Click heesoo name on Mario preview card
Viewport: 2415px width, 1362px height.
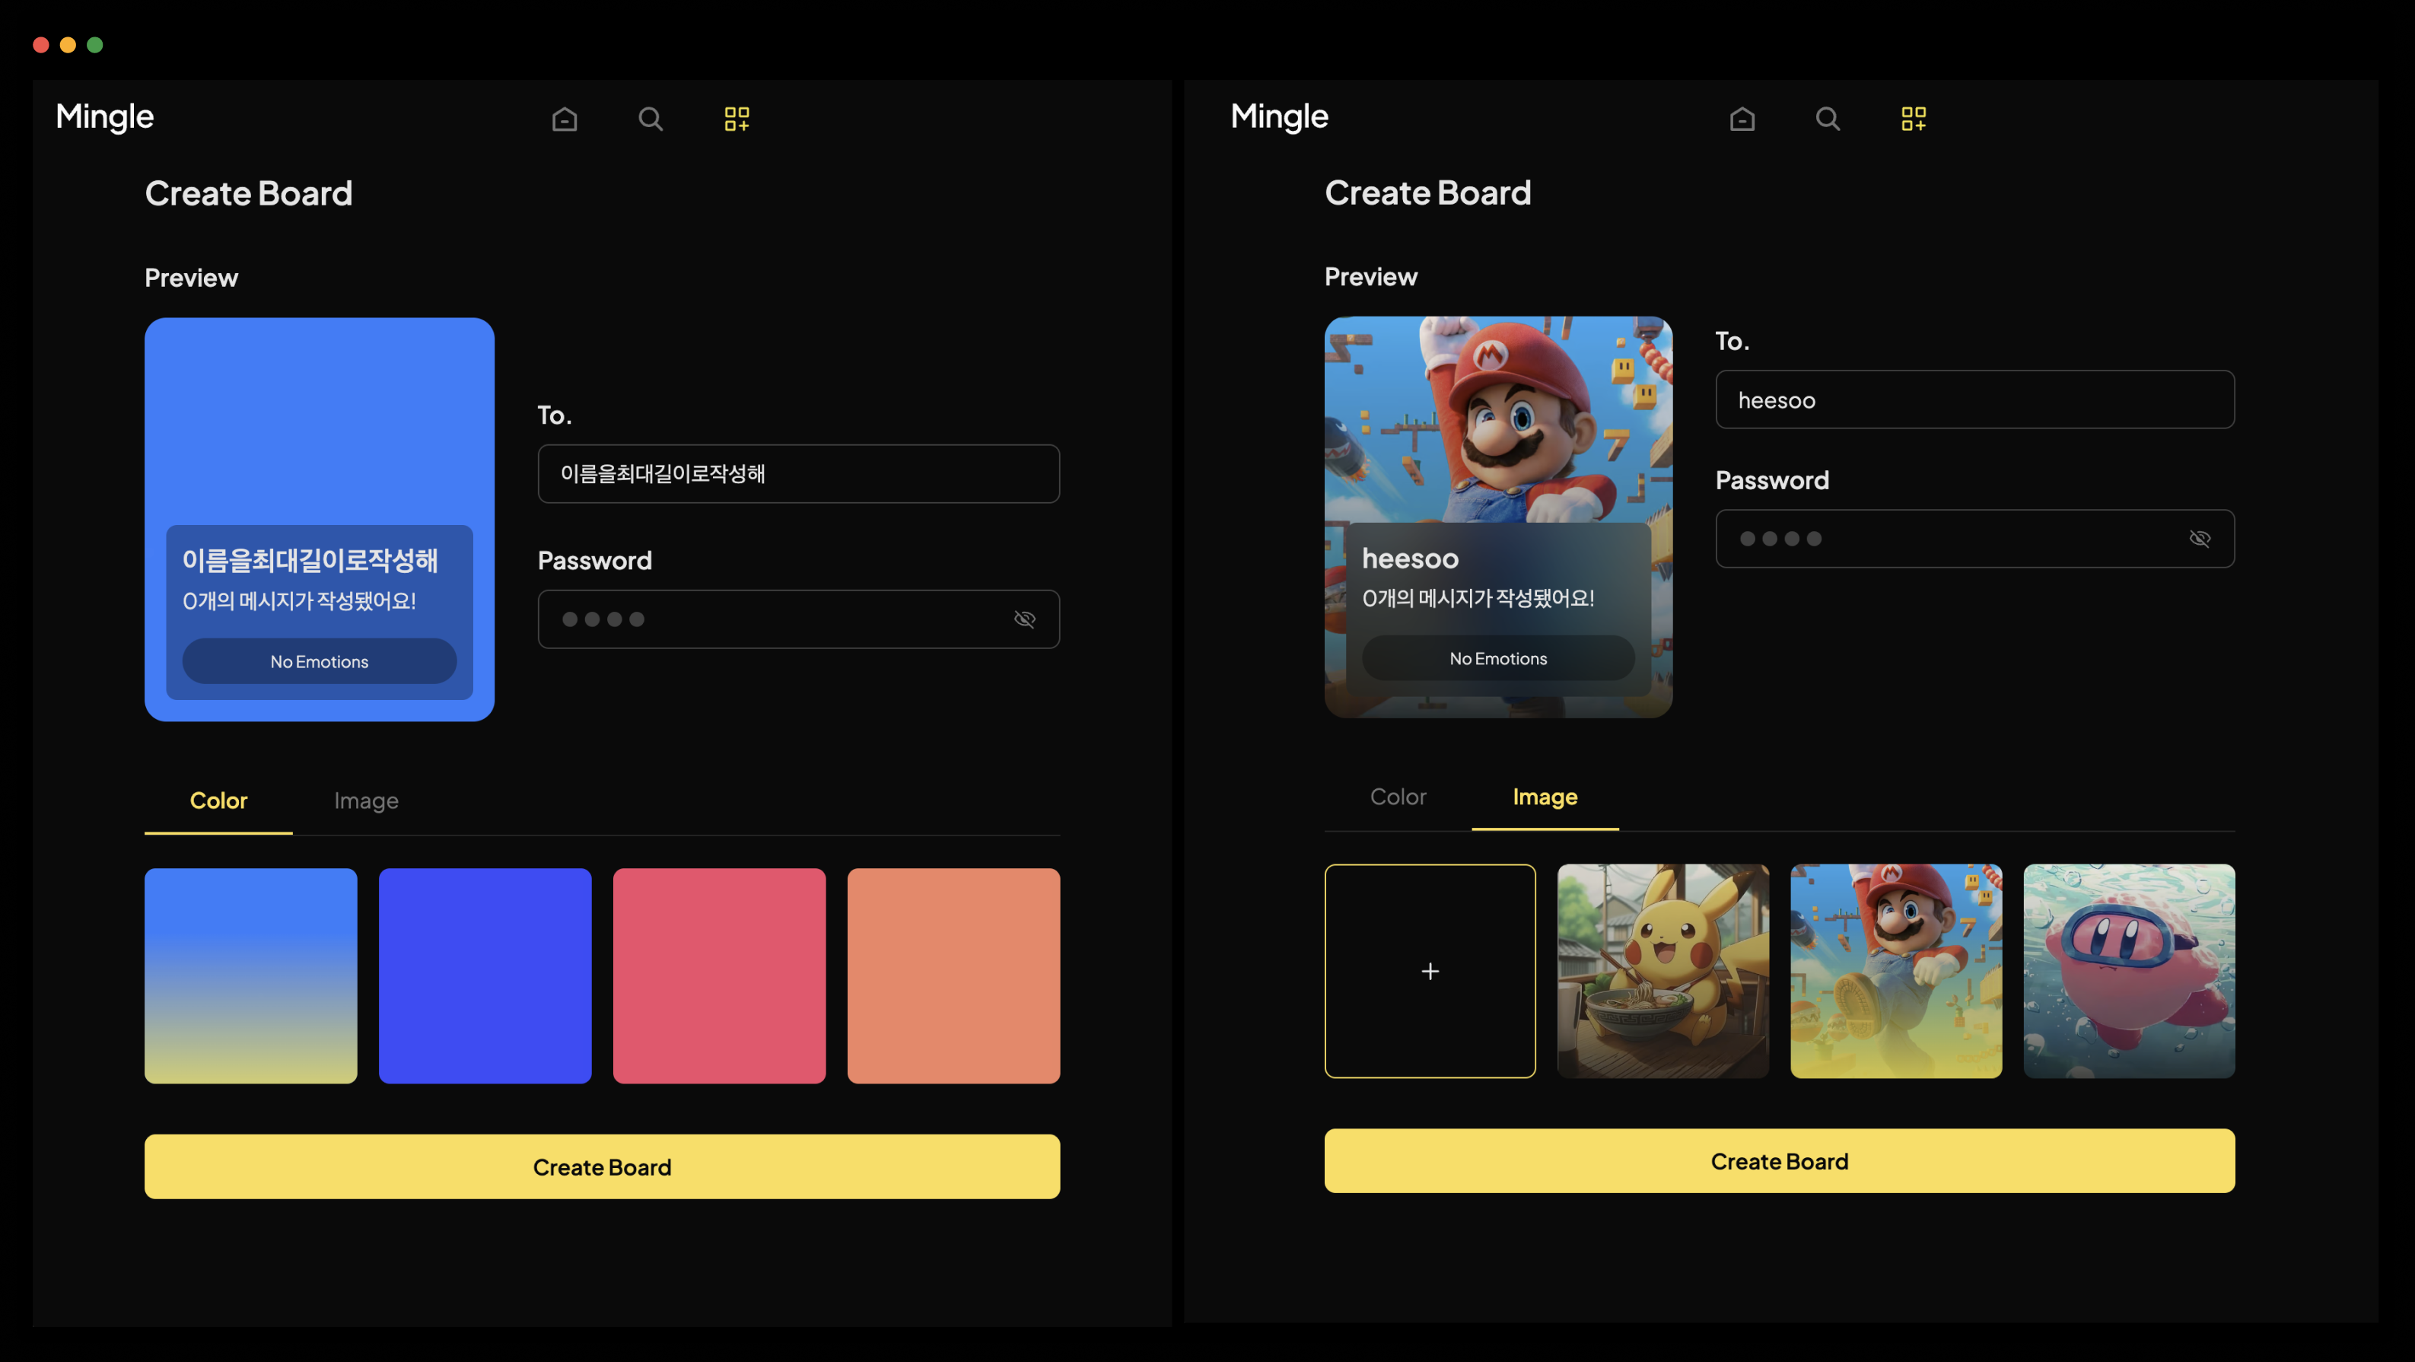tap(1411, 558)
